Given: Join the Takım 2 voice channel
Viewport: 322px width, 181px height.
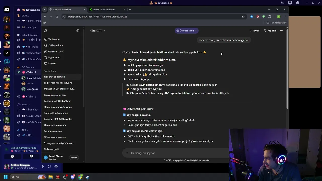Looking at the screenshot, I should click(x=29, y=97).
